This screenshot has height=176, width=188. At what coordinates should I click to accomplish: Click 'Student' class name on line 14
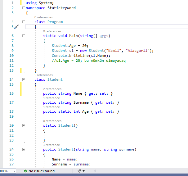[55, 79]
